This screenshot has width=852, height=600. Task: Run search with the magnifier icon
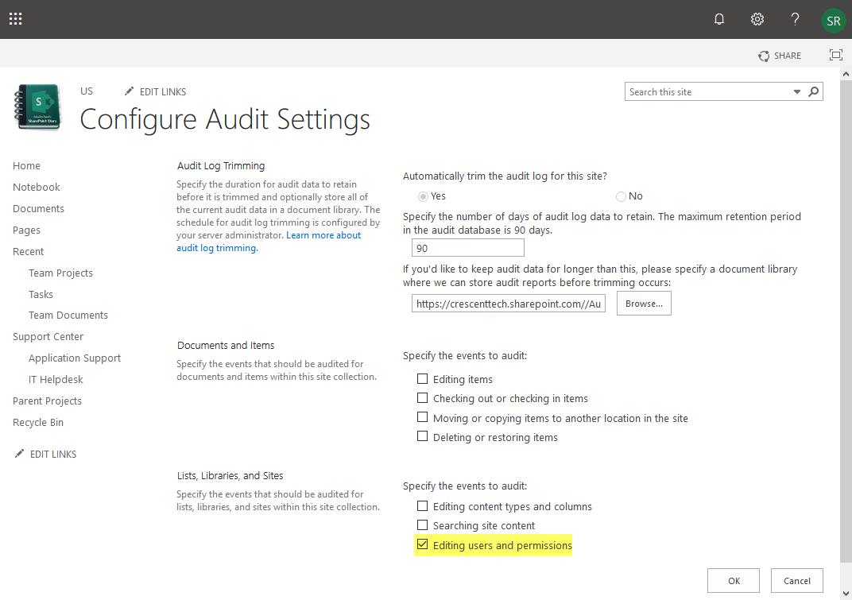pos(813,91)
